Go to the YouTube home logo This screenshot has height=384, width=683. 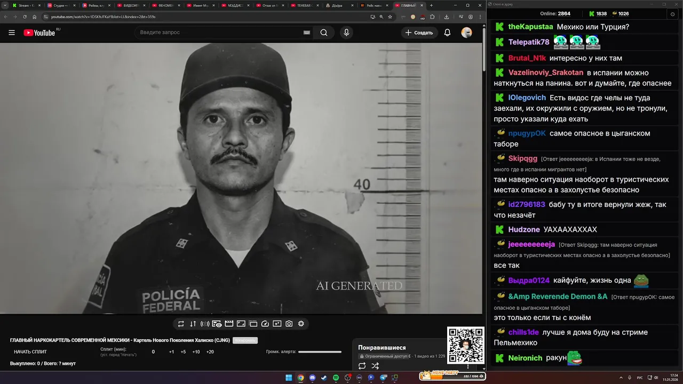click(39, 33)
